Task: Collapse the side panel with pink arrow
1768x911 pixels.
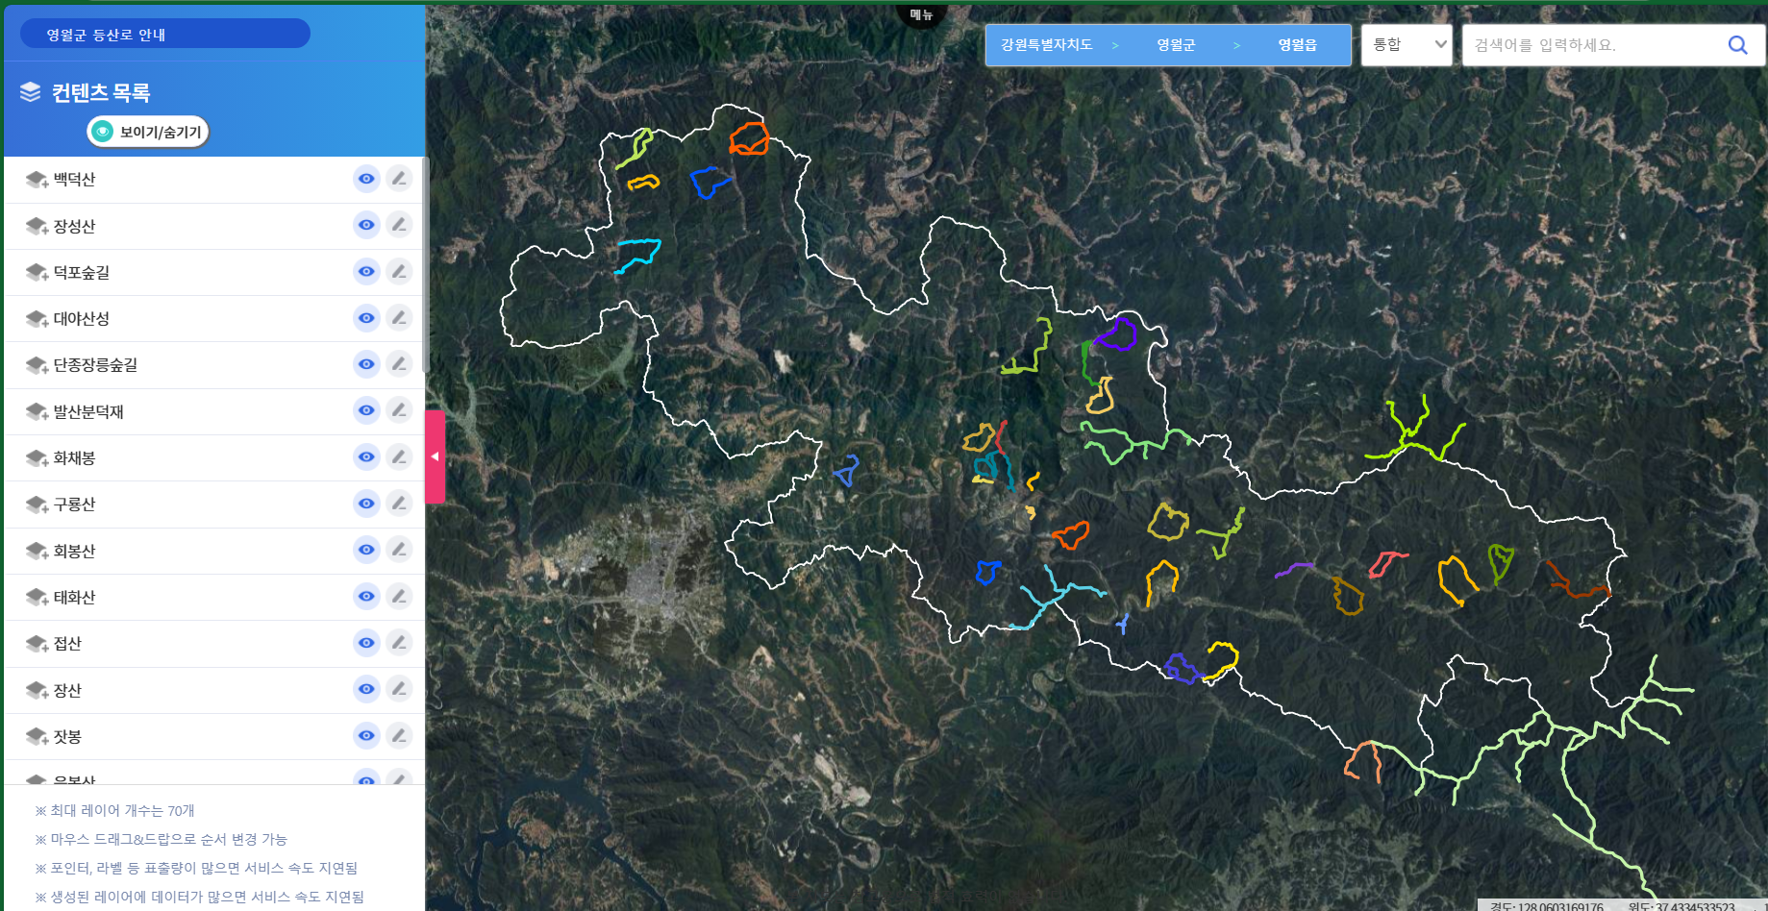Action: pyautogui.click(x=435, y=456)
